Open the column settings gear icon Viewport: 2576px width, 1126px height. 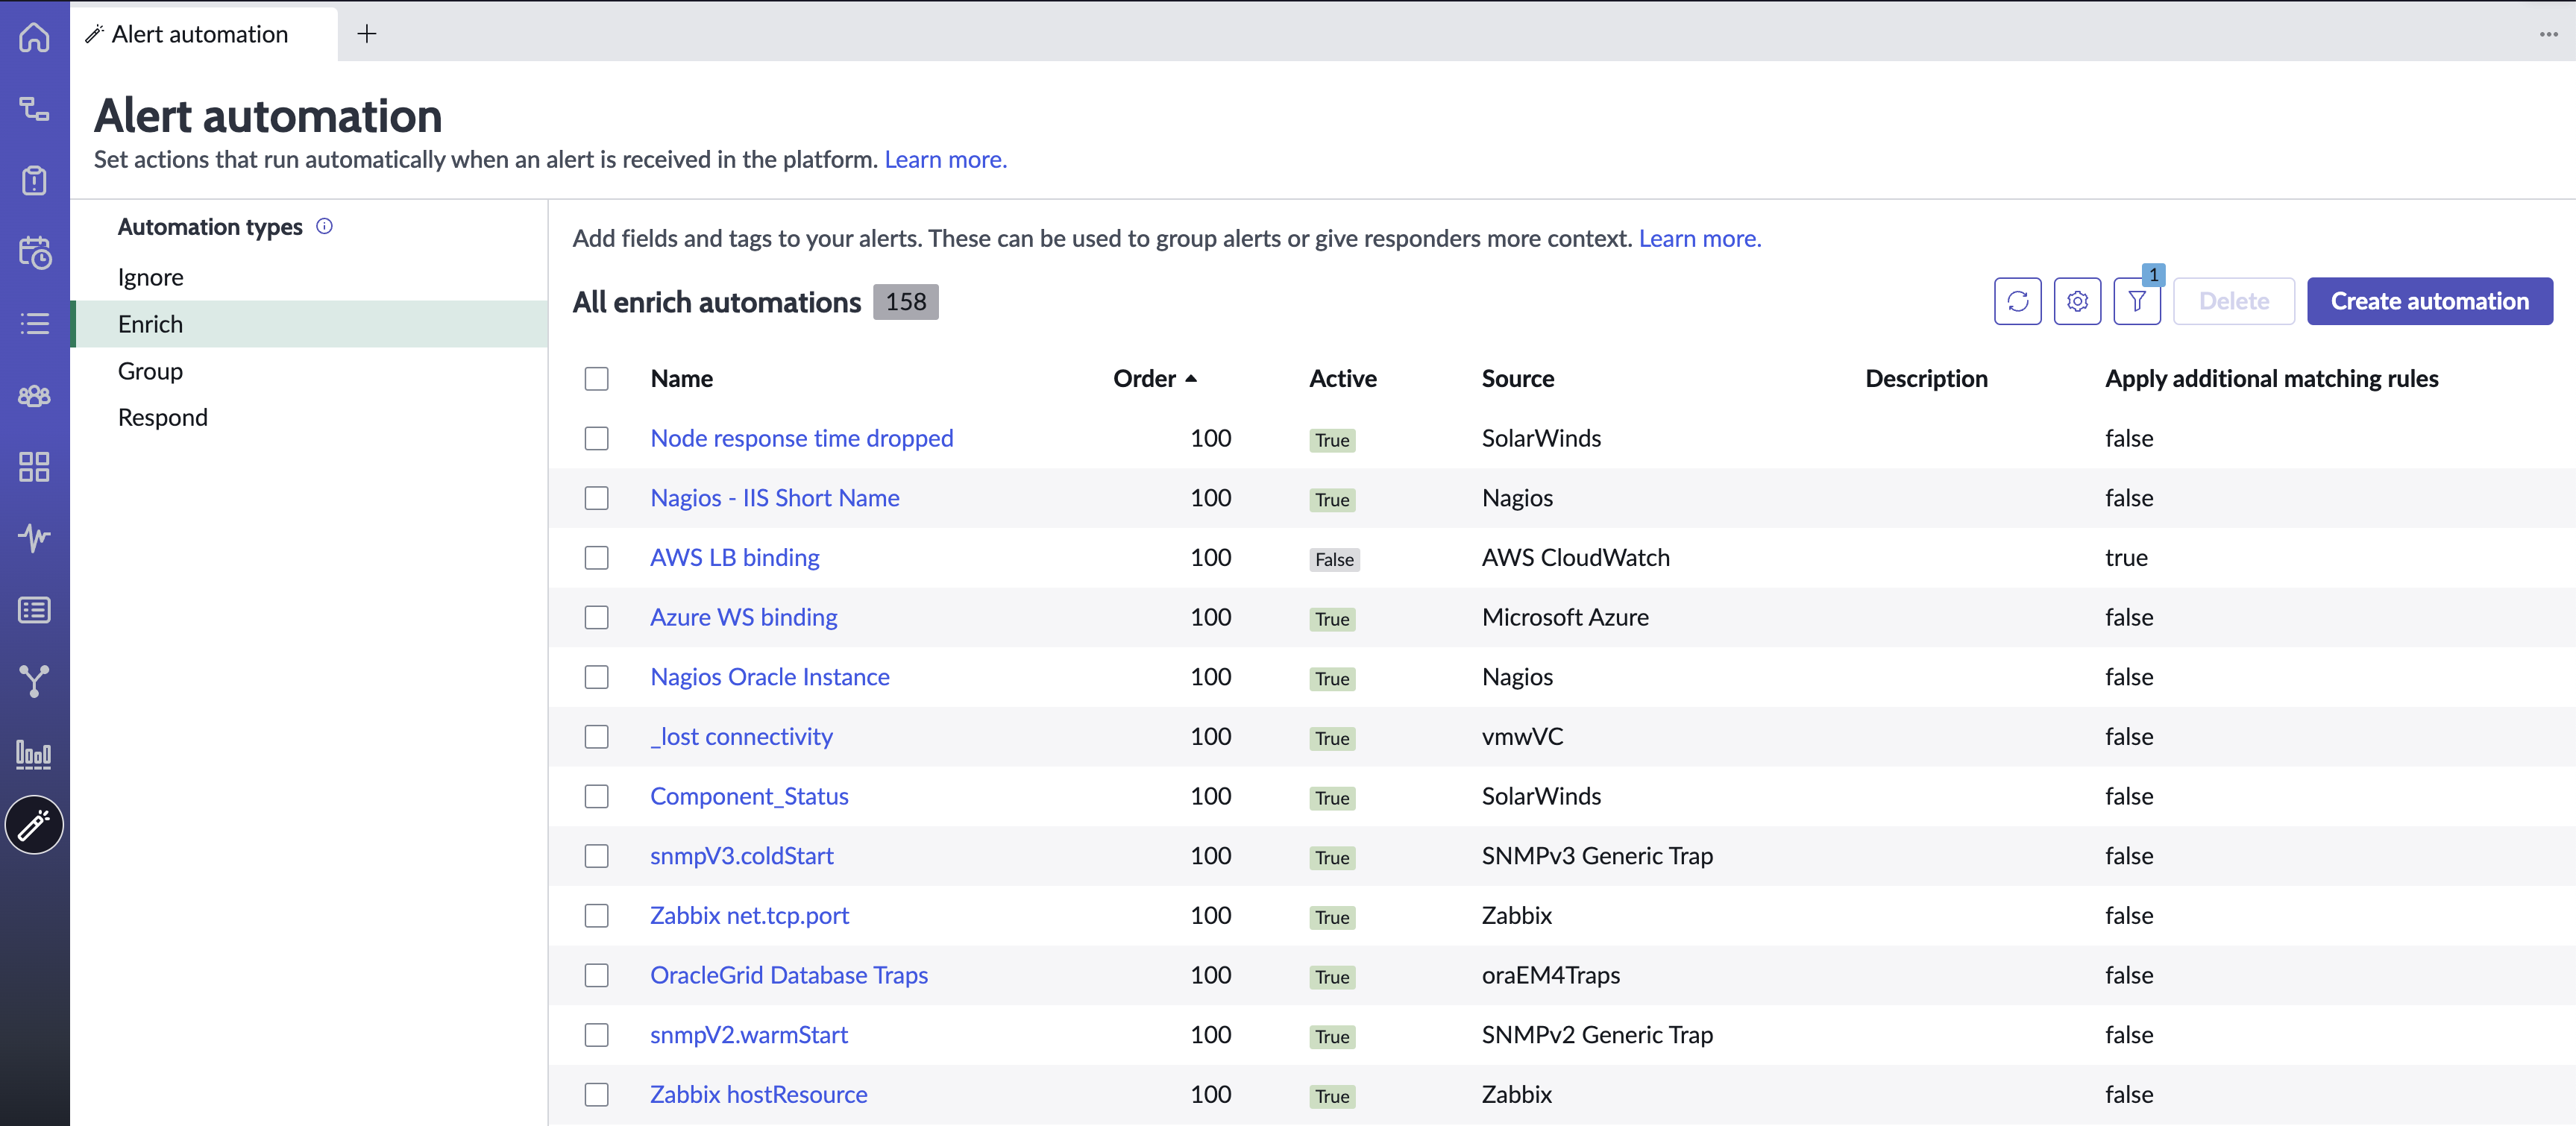click(2077, 301)
